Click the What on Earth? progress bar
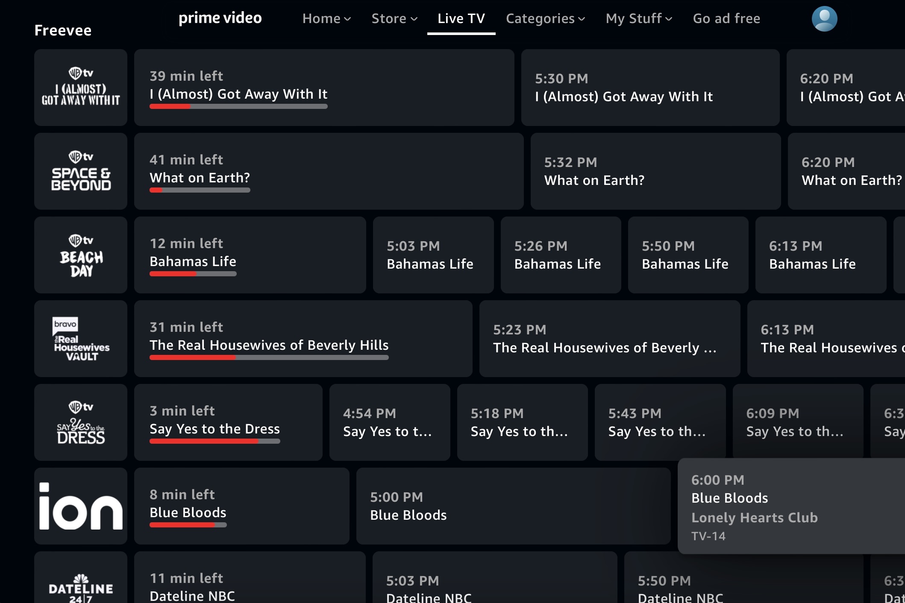 click(200, 190)
